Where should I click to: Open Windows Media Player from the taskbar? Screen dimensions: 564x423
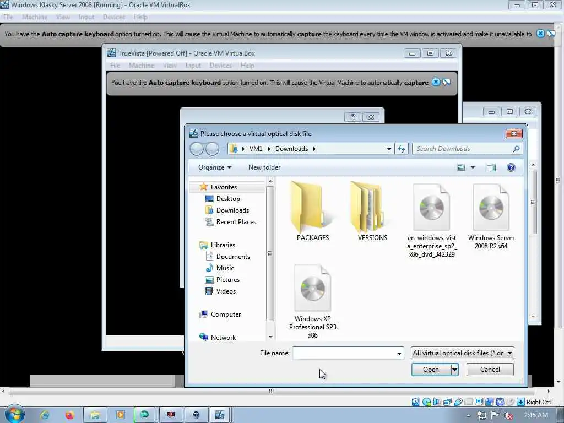coord(120,415)
